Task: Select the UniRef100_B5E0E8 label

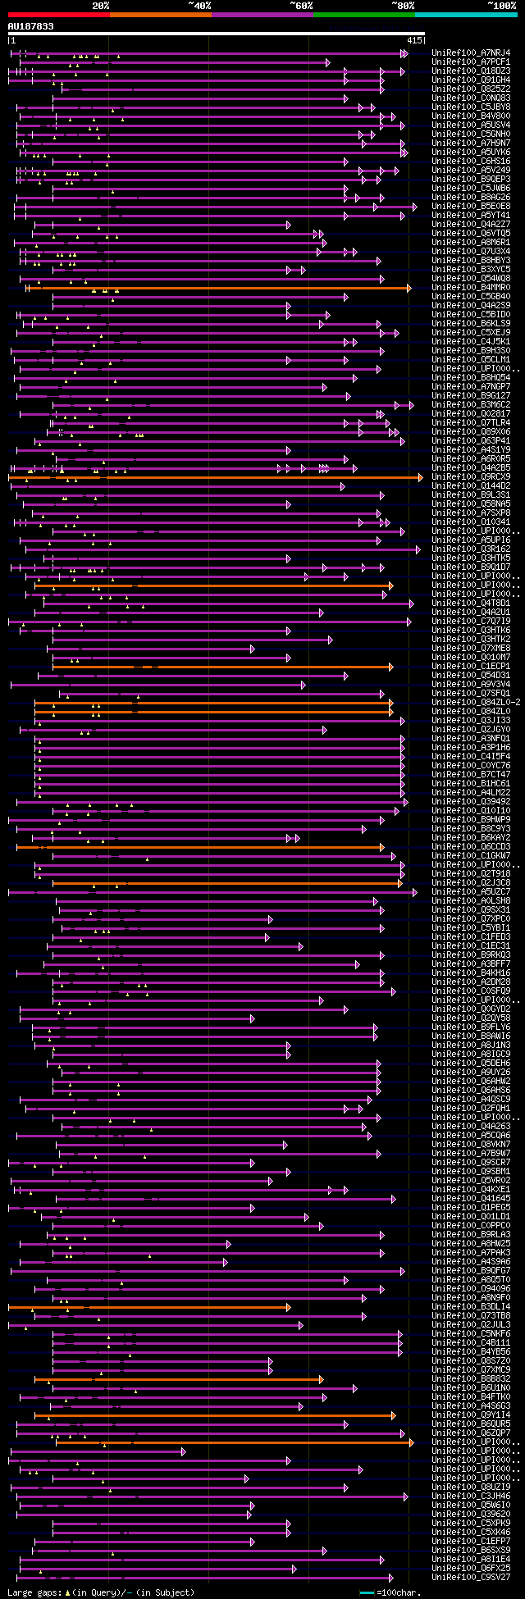Action: pyautogui.click(x=472, y=207)
